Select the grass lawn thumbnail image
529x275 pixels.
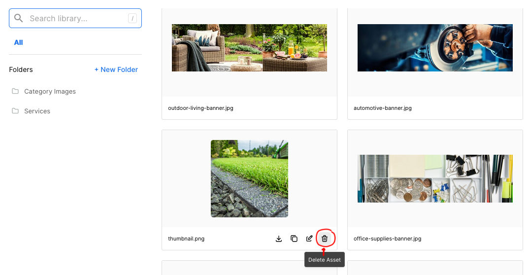(249, 178)
